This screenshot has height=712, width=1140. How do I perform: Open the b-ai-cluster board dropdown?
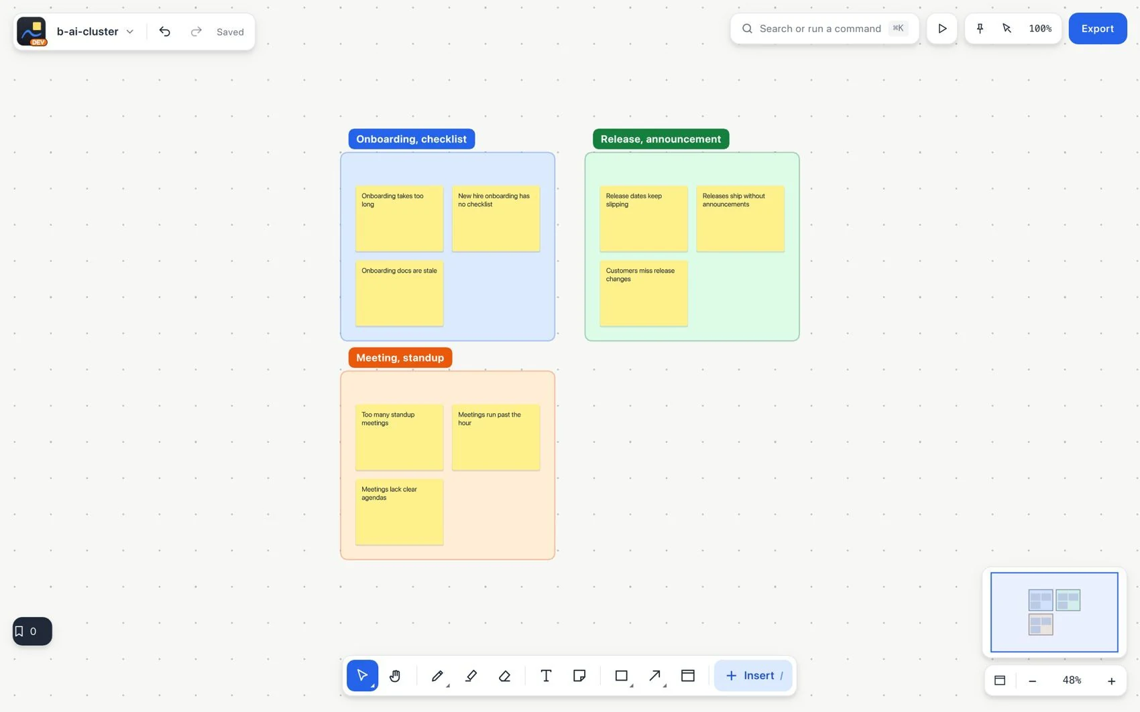coord(95,31)
